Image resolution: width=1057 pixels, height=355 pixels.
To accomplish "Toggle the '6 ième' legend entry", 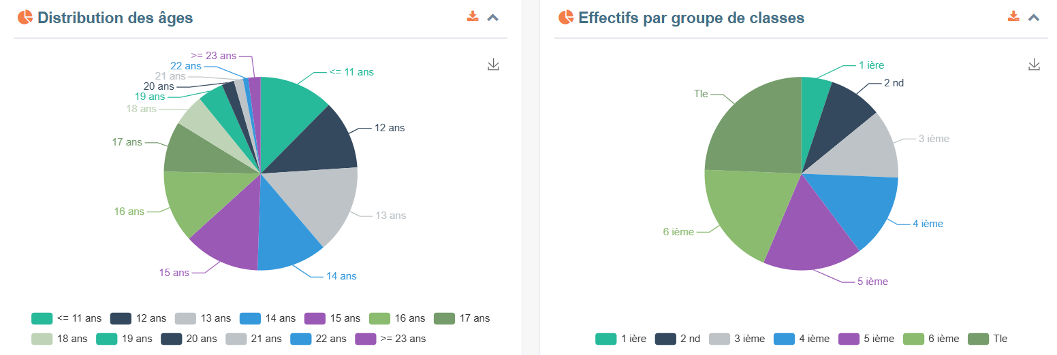I will (930, 339).
